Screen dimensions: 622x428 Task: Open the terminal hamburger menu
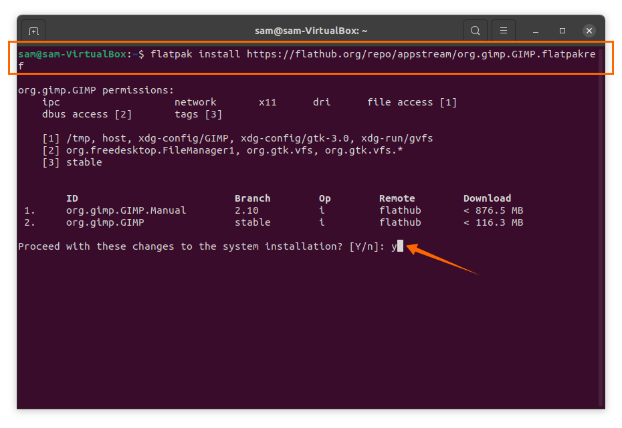[x=504, y=31]
